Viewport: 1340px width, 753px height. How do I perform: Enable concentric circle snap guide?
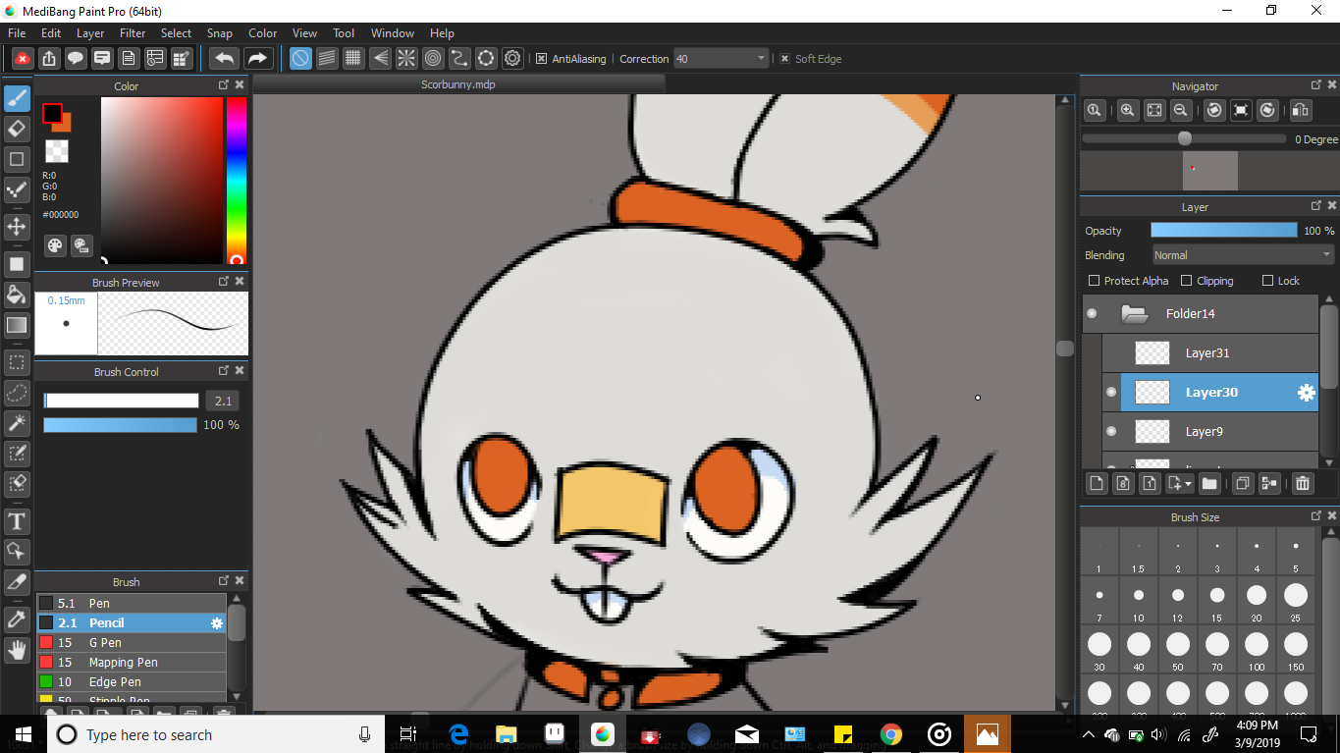click(x=433, y=59)
